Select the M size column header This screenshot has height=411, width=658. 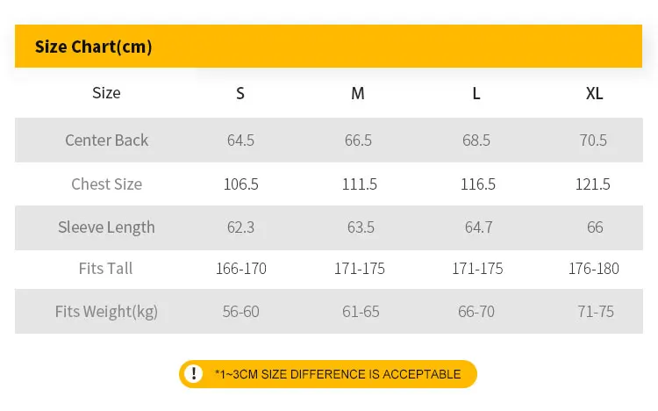point(358,93)
